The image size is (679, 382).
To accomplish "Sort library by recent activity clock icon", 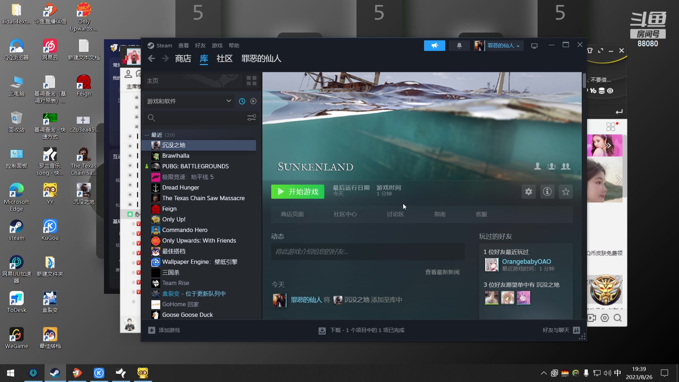I will [242, 101].
